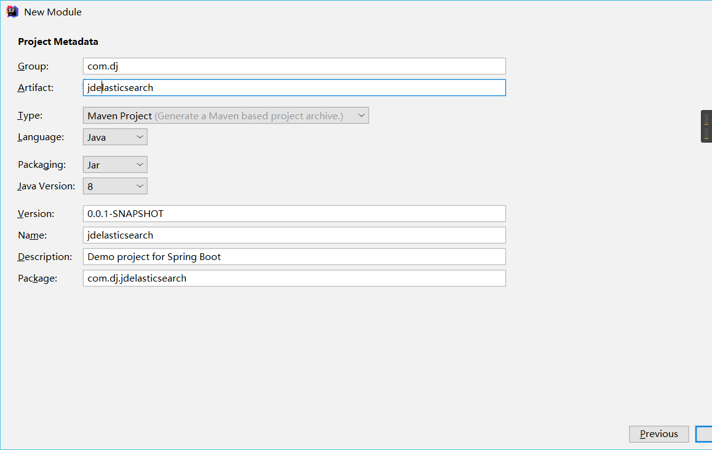Open the Packaging dropdown showing Jar
Screen dimensions: 712x450
[115, 165]
